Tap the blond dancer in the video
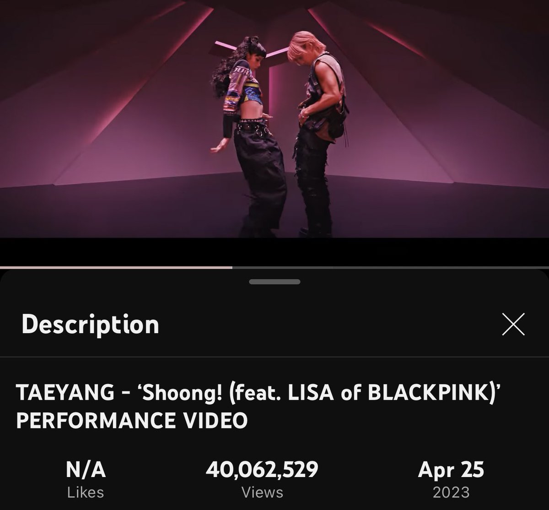The height and width of the screenshot is (510, 549). (x=318, y=133)
